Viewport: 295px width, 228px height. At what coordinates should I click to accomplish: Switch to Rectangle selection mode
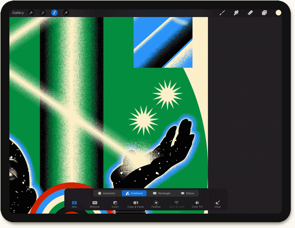pyautogui.click(x=162, y=193)
